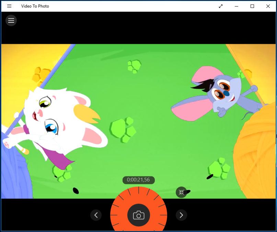
Task: Close the Video To Photo window
Action: [x=268, y=6]
